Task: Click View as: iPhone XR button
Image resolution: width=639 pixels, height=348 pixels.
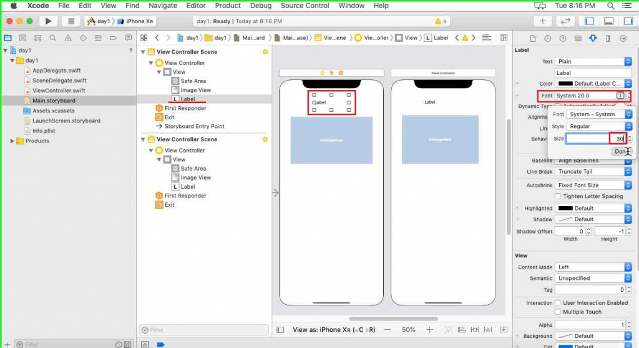Action: click(334, 330)
